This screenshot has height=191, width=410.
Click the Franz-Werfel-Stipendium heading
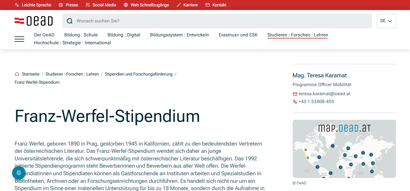coord(107,116)
